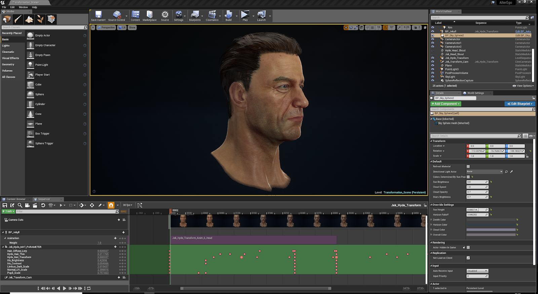This screenshot has height=294, width=538.
Task: Open the Window menu
Action: click(x=23, y=7)
